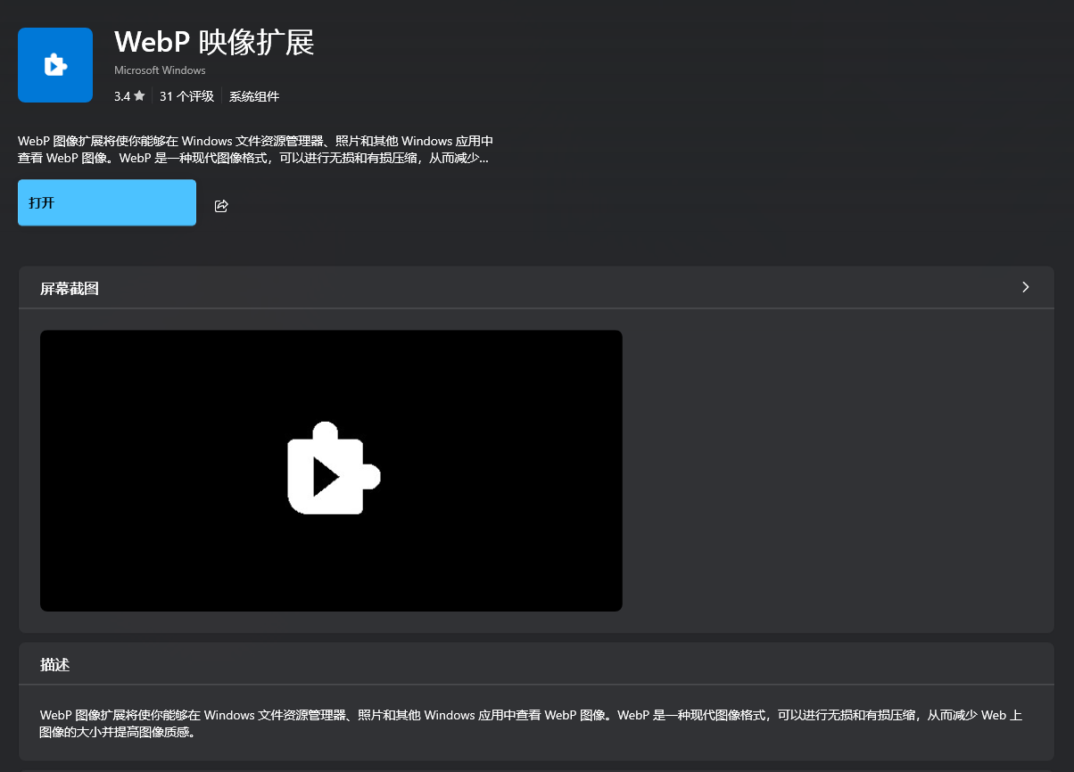The width and height of the screenshot is (1074, 772).
Task: Click the 3.4 star rating
Action: [129, 96]
